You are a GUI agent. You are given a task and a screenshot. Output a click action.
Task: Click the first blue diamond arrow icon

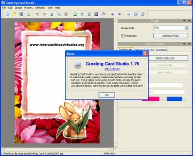point(112,14)
